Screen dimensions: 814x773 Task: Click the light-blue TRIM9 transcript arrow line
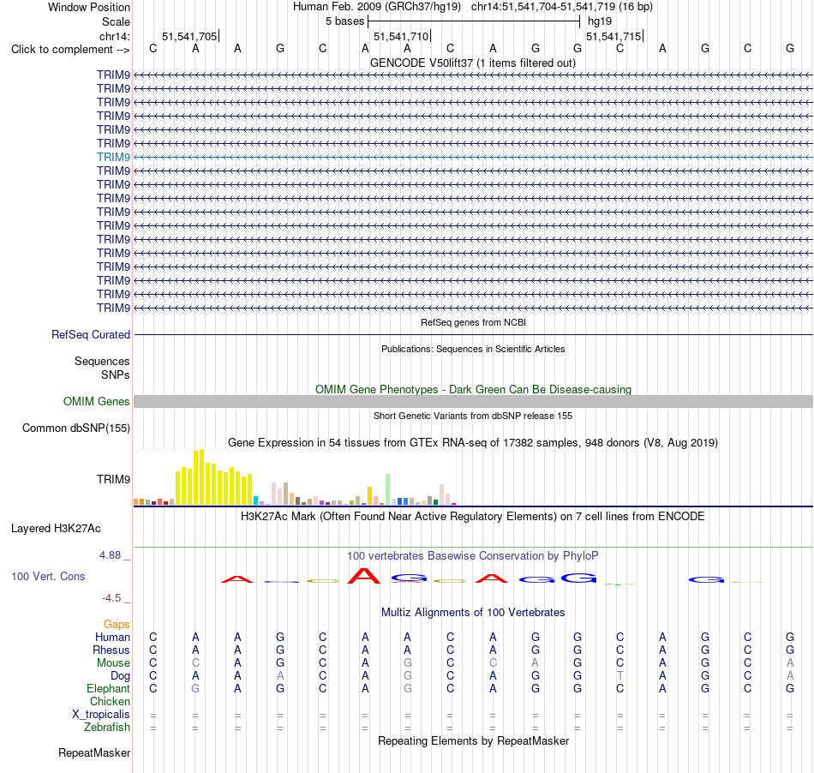tap(473, 157)
